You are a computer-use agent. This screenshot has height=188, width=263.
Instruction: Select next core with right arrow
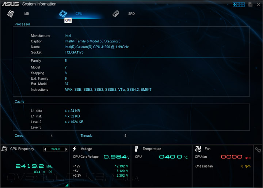66,149
